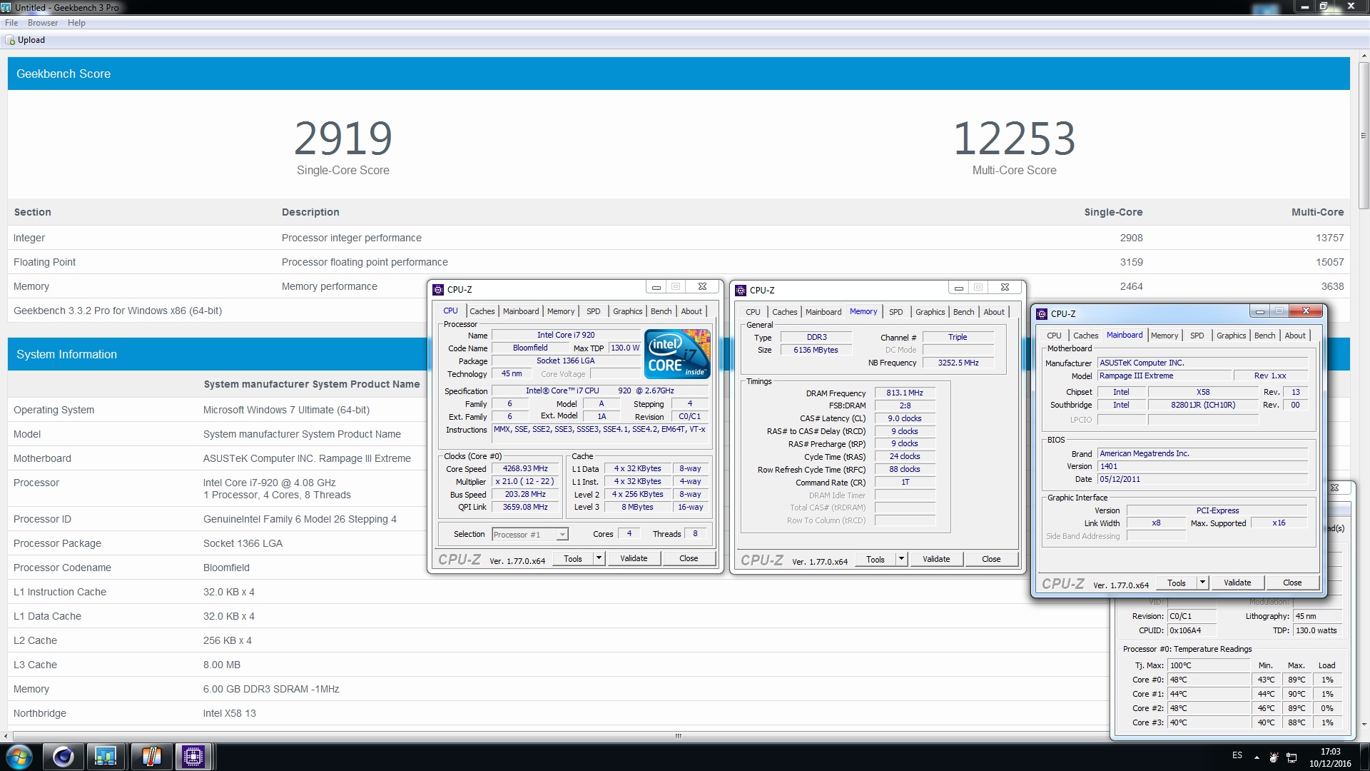Select Caches tab in the Memory window
Image resolution: width=1370 pixels, height=771 pixels.
coord(784,312)
